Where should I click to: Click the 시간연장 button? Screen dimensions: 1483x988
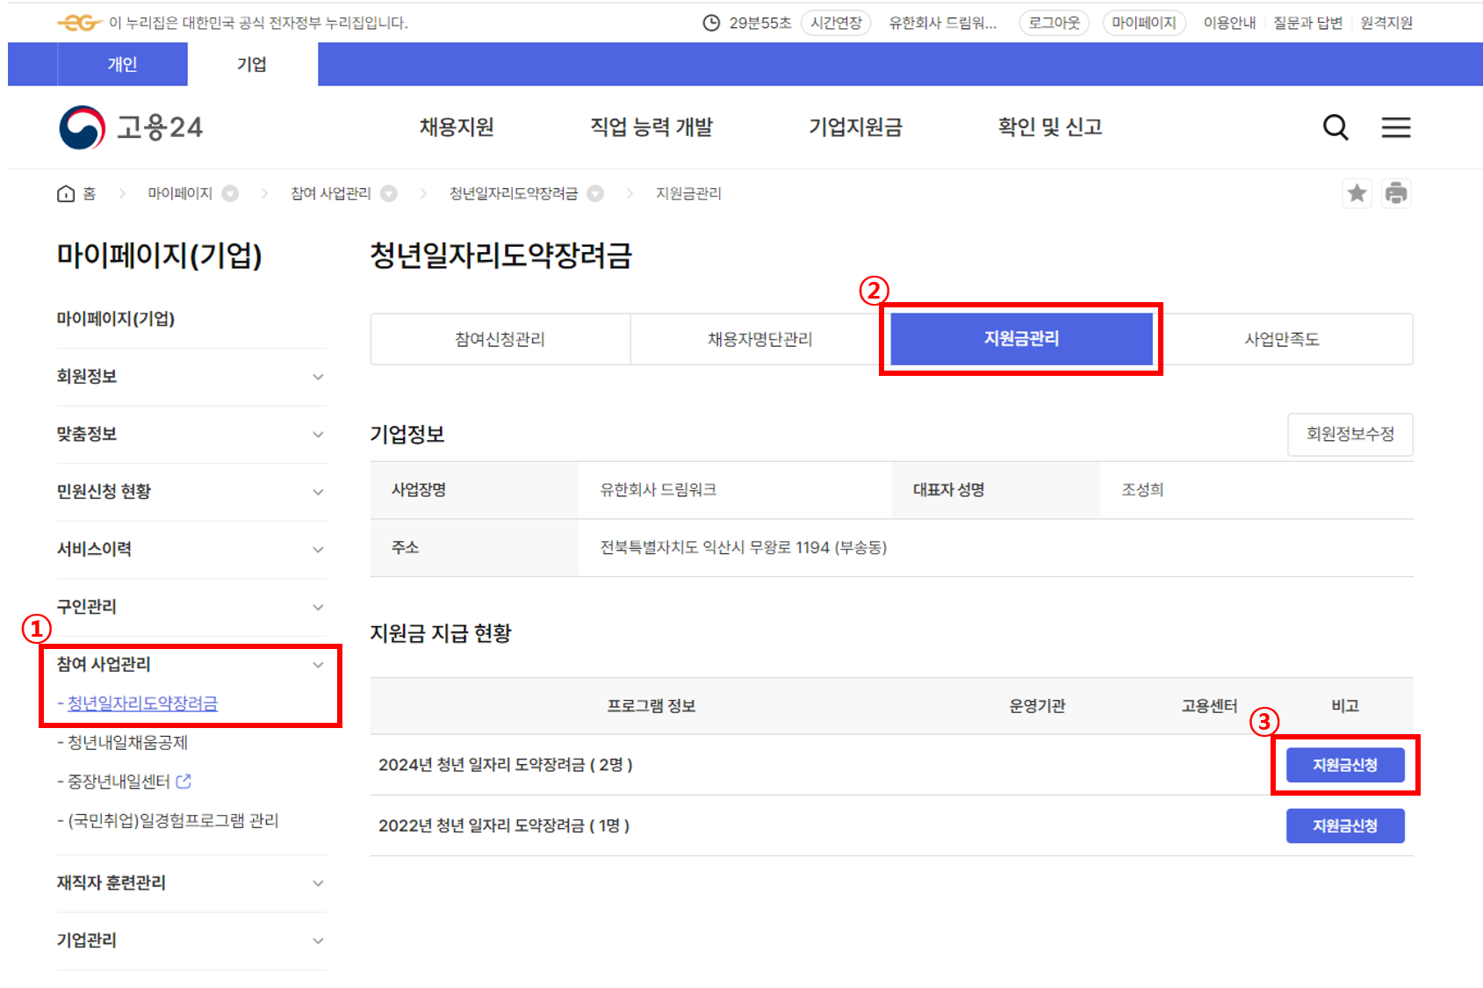pos(836,23)
